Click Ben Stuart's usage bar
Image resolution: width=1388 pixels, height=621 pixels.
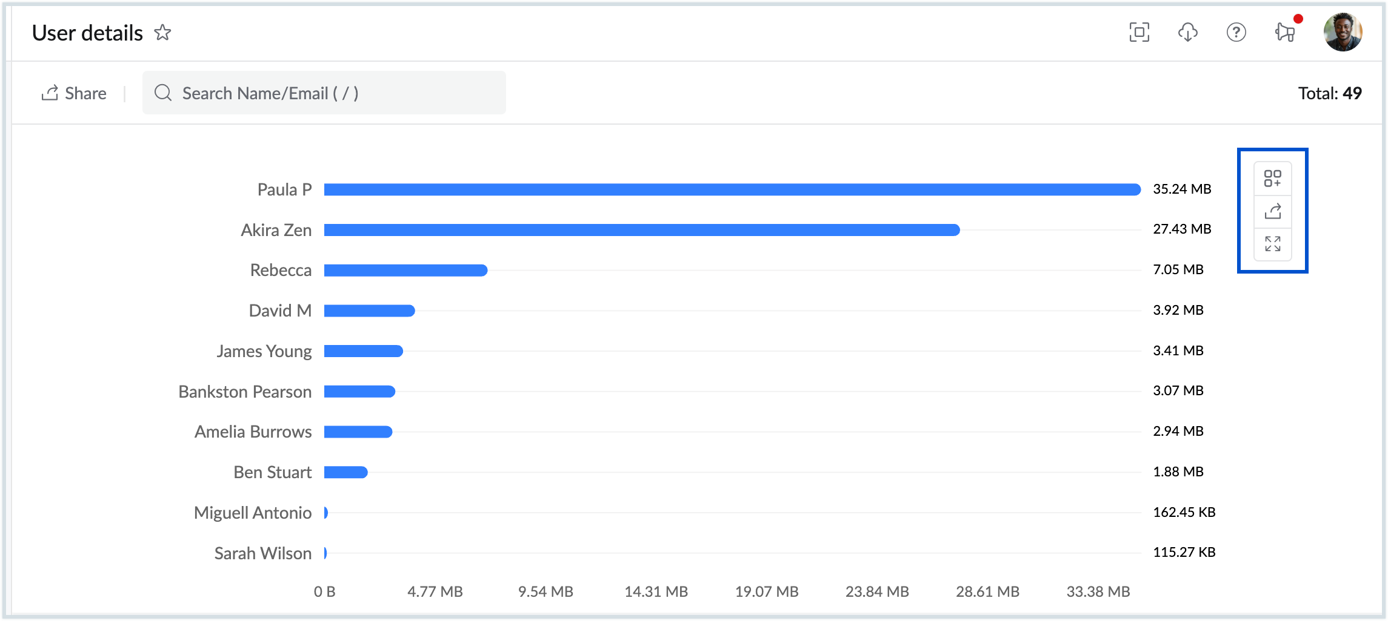coord(345,472)
